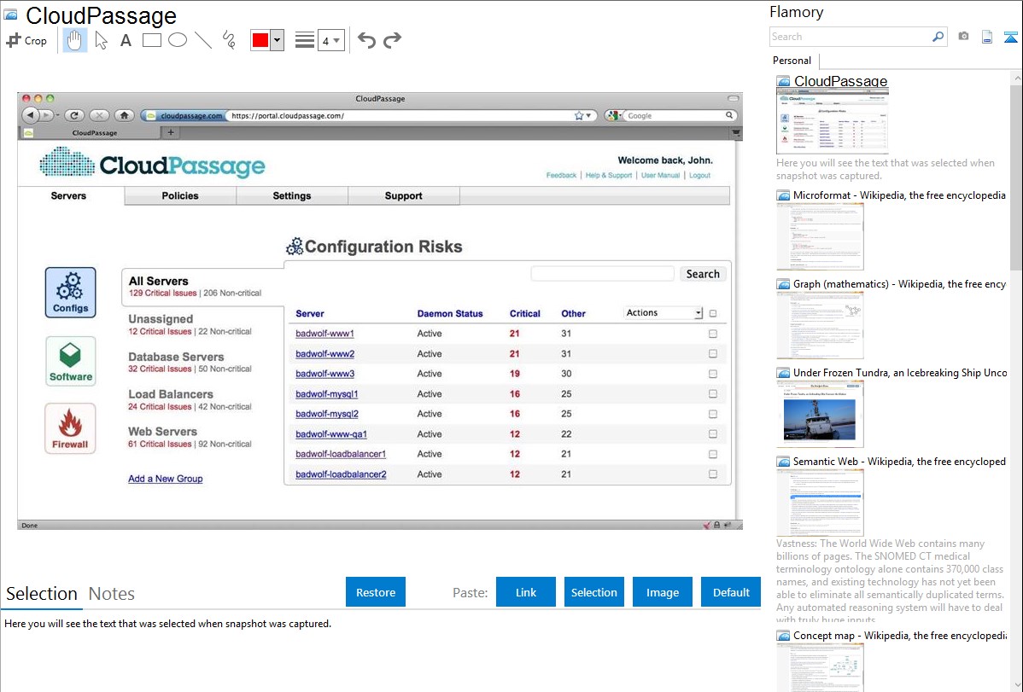Image resolution: width=1023 pixels, height=692 pixels.
Task: Tick the badwolf-mysql1 row checkbox
Action: click(712, 394)
